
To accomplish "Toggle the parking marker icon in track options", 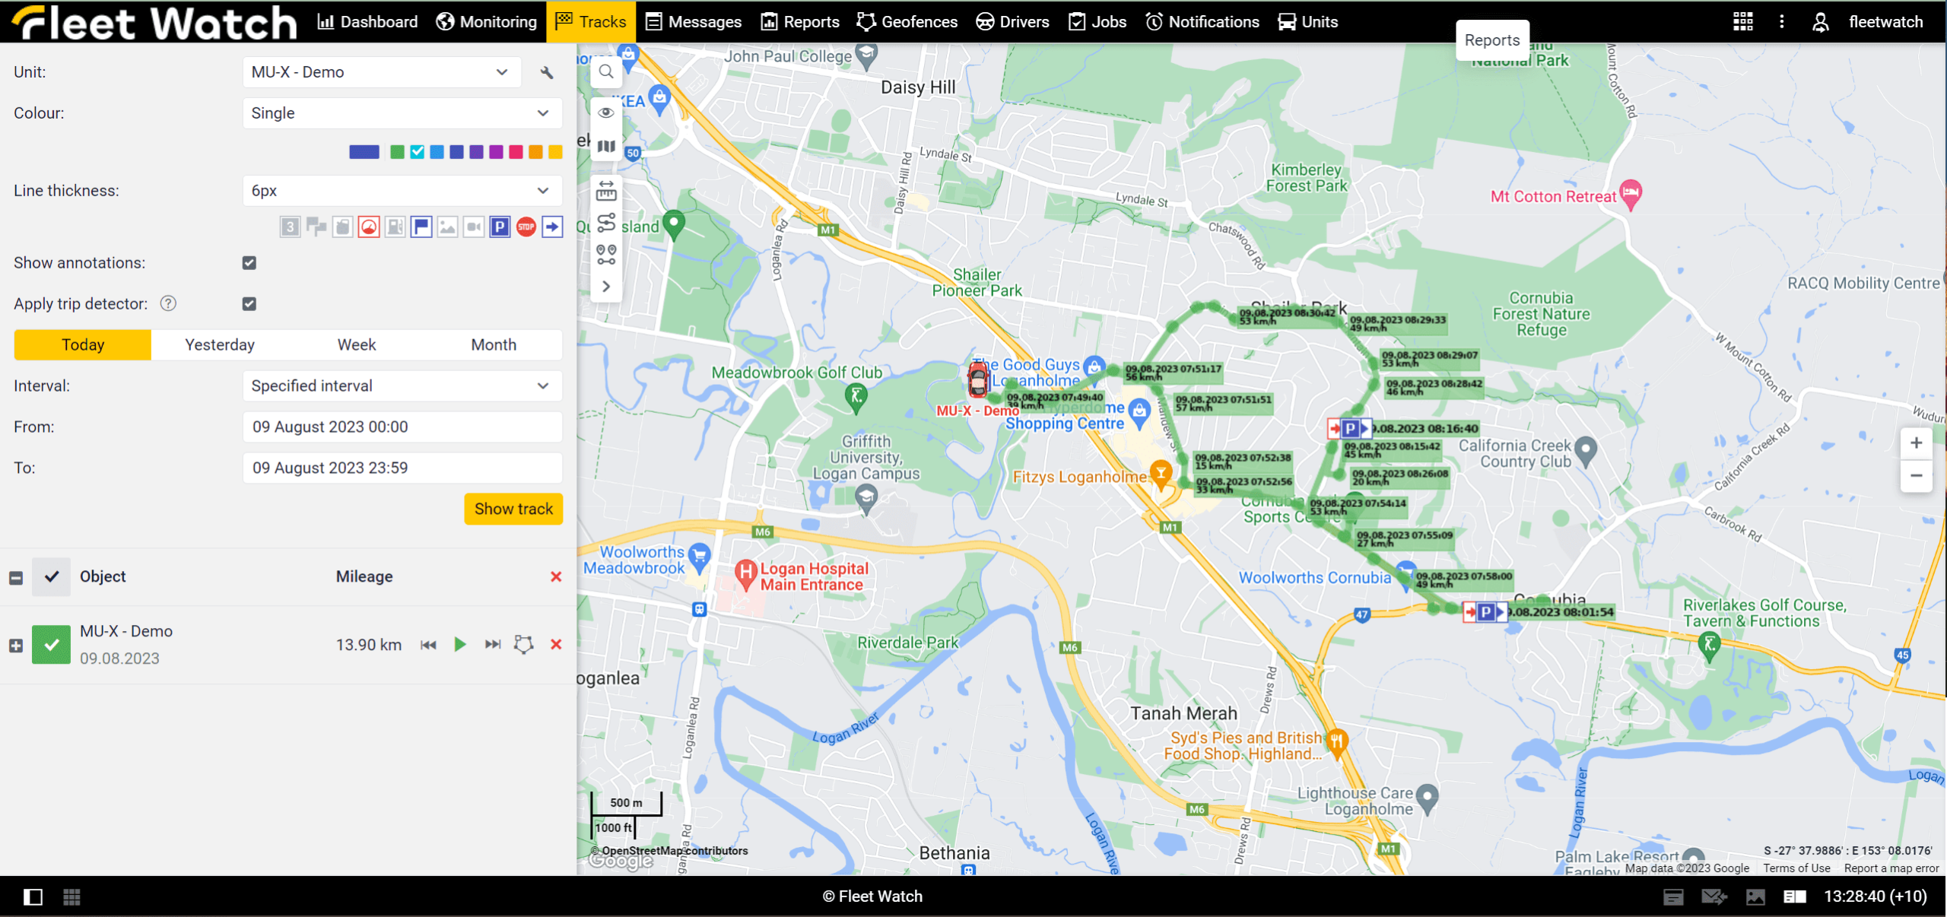I will point(500,227).
